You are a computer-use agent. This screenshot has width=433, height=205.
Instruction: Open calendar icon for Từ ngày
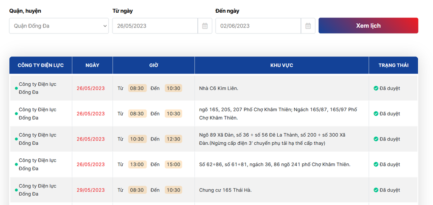pos(205,26)
